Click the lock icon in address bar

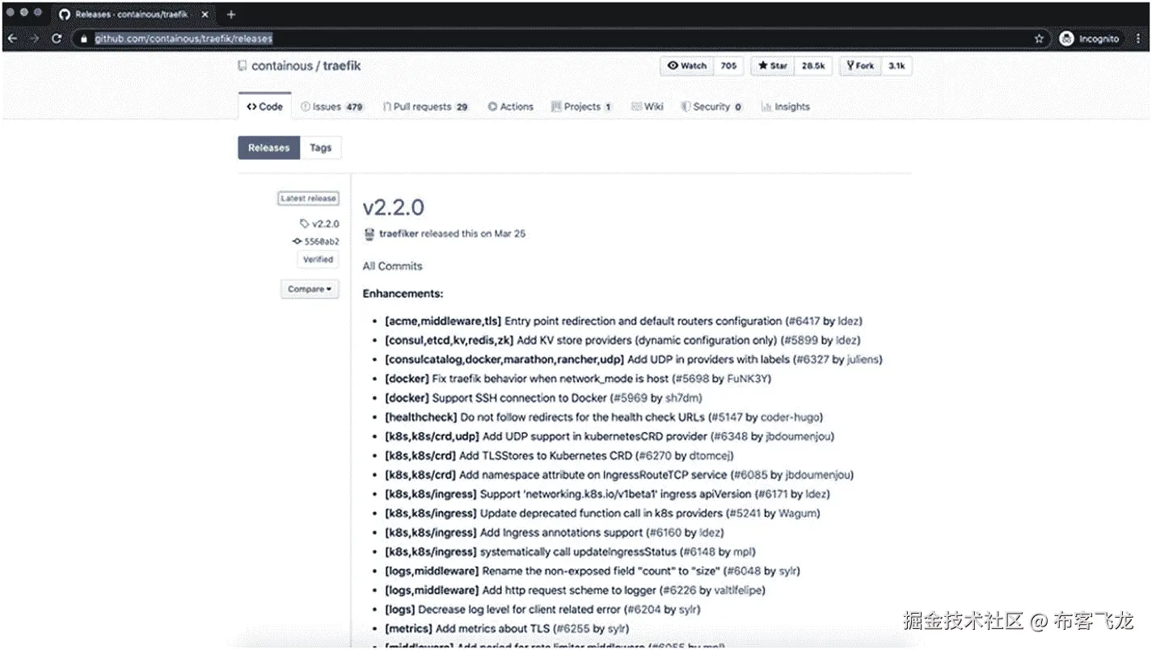83,38
